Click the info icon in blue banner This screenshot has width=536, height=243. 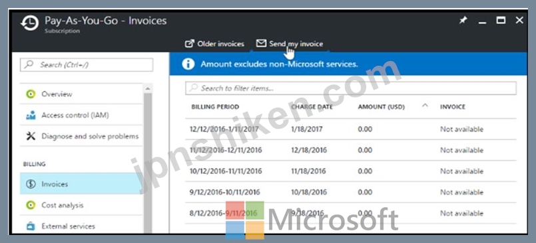click(x=188, y=64)
